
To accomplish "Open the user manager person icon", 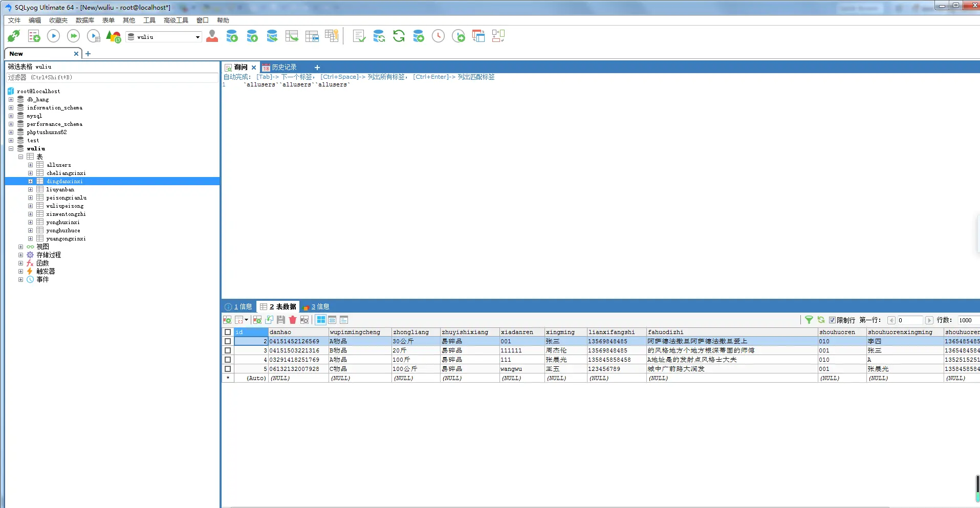I will [x=212, y=36].
